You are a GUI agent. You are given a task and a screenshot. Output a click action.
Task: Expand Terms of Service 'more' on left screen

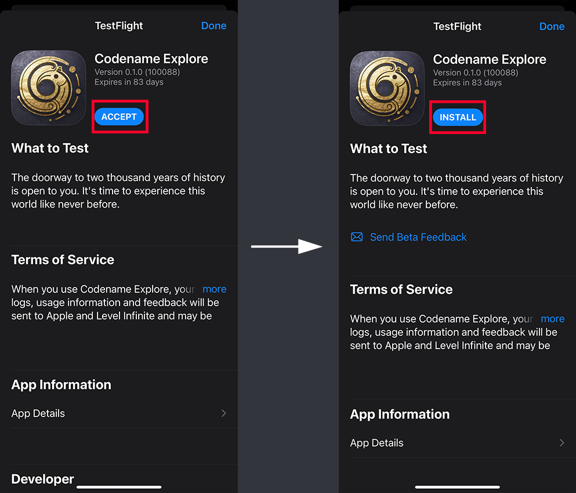click(x=214, y=289)
